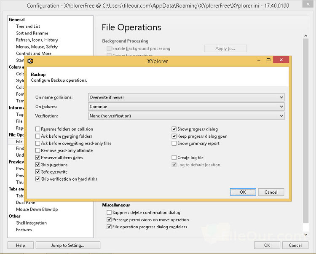Screen dimensions: 316x254
Task: Click the scroll up arrow of settings panel
Action: (x=306, y=36)
